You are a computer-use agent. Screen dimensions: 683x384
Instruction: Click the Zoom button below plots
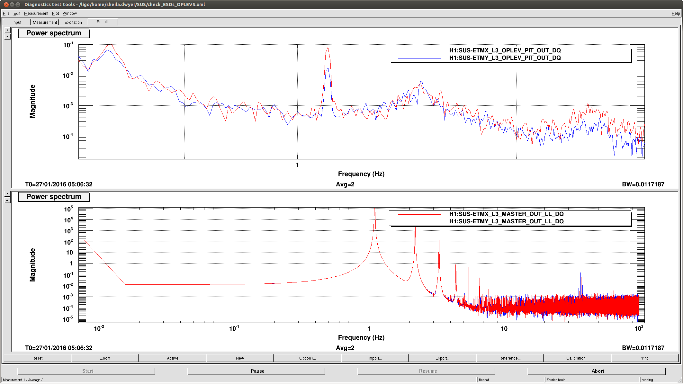105,358
